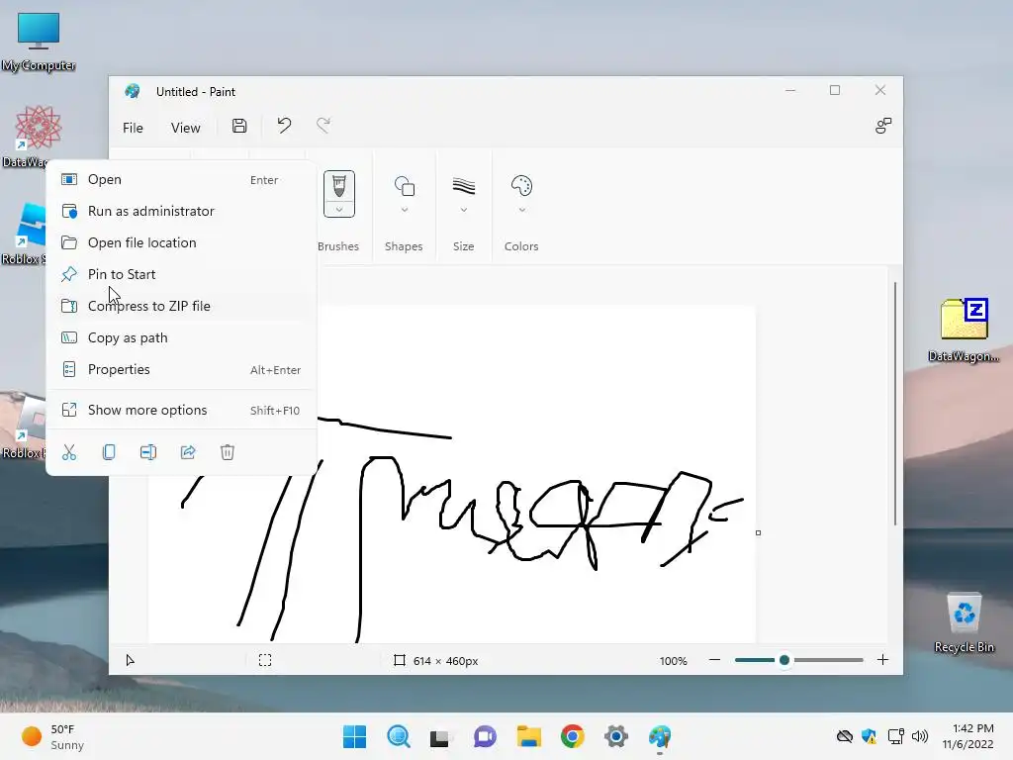This screenshot has width=1013, height=760.
Task: Expand the Brushes dropdown chevron
Action: tap(339, 210)
